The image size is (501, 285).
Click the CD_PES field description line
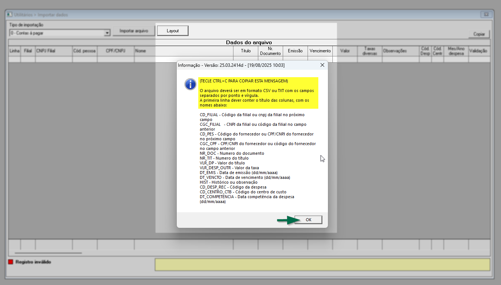click(x=257, y=137)
